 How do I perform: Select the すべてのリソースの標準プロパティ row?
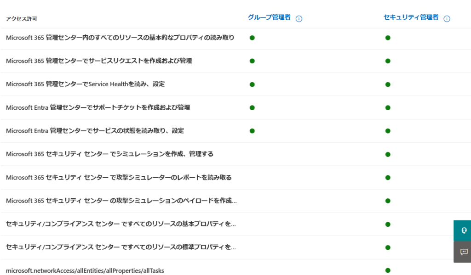235,247
